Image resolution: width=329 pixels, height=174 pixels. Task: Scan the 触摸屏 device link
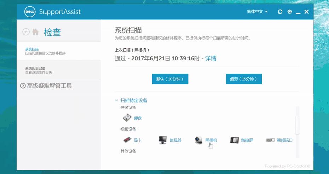pyautogui.click(x=247, y=140)
